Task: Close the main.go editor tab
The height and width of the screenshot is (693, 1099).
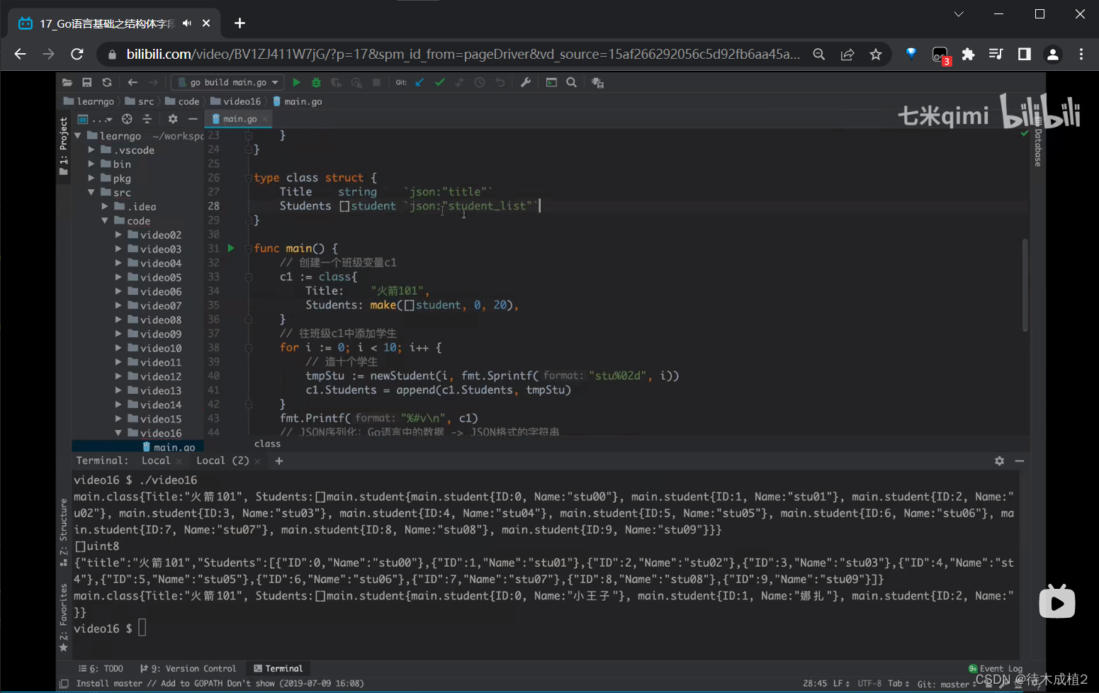Action: [265, 119]
